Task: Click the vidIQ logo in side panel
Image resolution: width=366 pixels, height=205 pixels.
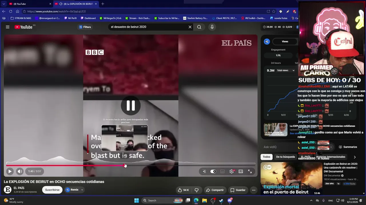Action: click(x=267, y=42)
